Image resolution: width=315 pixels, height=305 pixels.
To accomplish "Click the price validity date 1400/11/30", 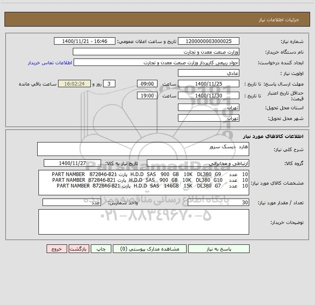I will point(209,95).
